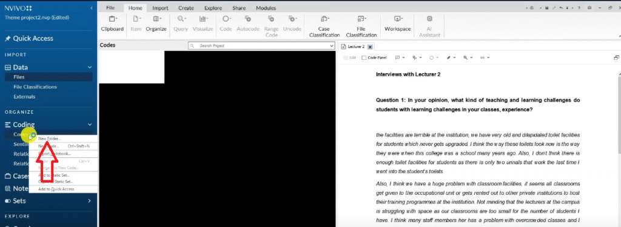Open the Organize ribbon menu

(156, 24)
